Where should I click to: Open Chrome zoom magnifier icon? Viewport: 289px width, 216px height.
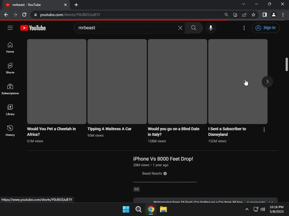(226, 15)
